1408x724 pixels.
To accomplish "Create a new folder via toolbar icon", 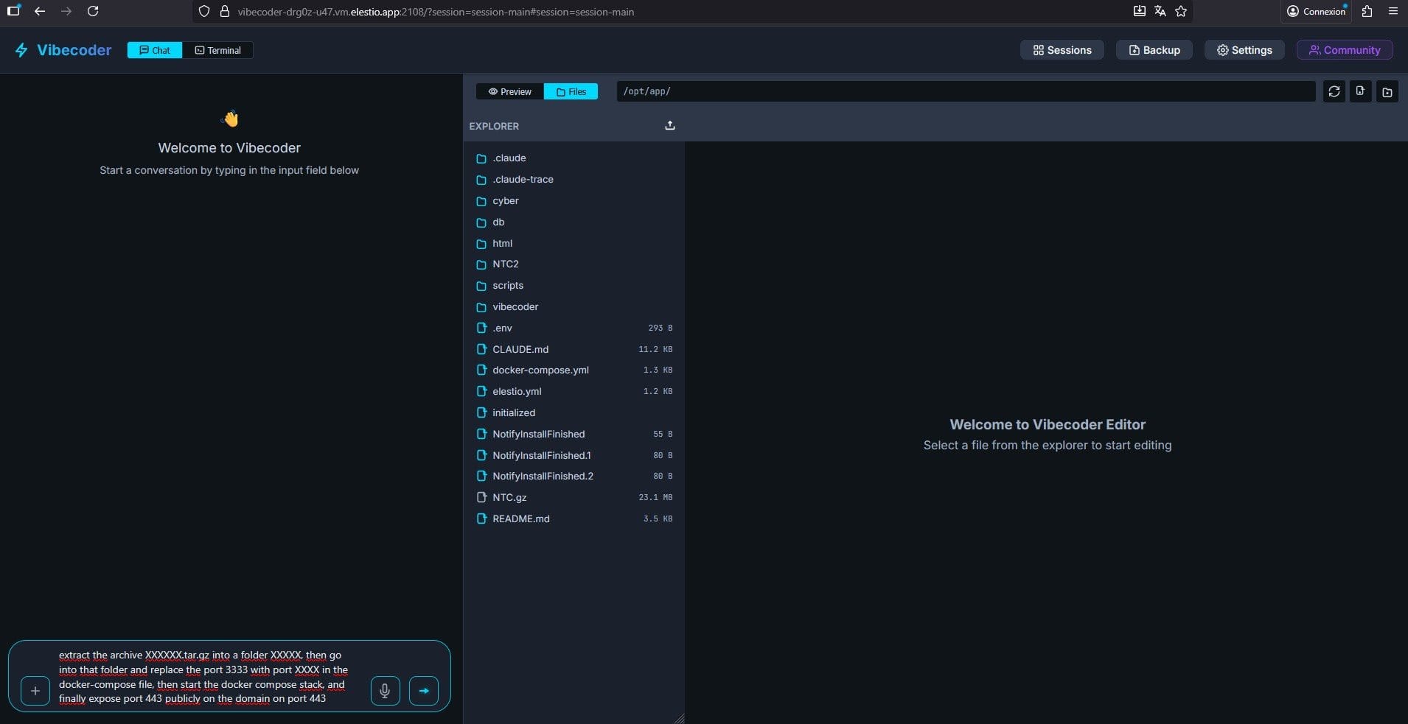I will click(x=1387, y=91).
